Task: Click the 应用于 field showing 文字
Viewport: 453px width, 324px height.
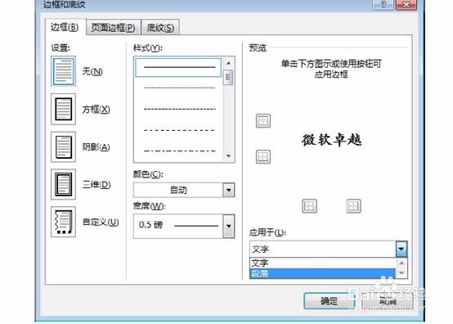Action: [x=323, y=250]
